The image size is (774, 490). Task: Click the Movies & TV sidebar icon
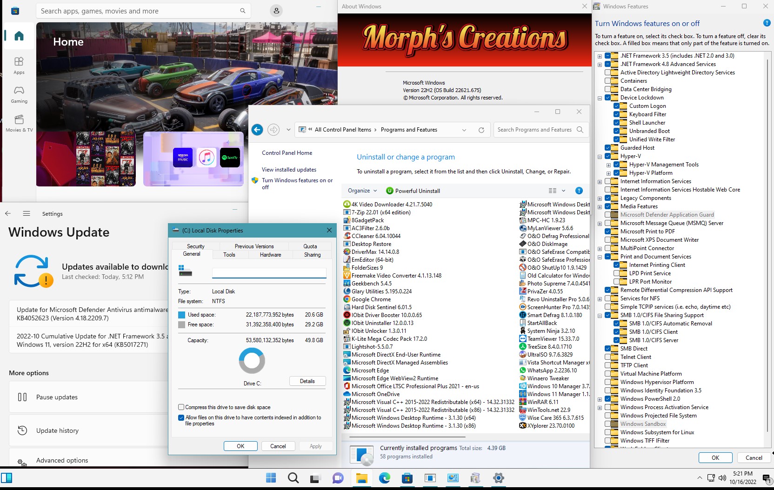pos(19,123)
